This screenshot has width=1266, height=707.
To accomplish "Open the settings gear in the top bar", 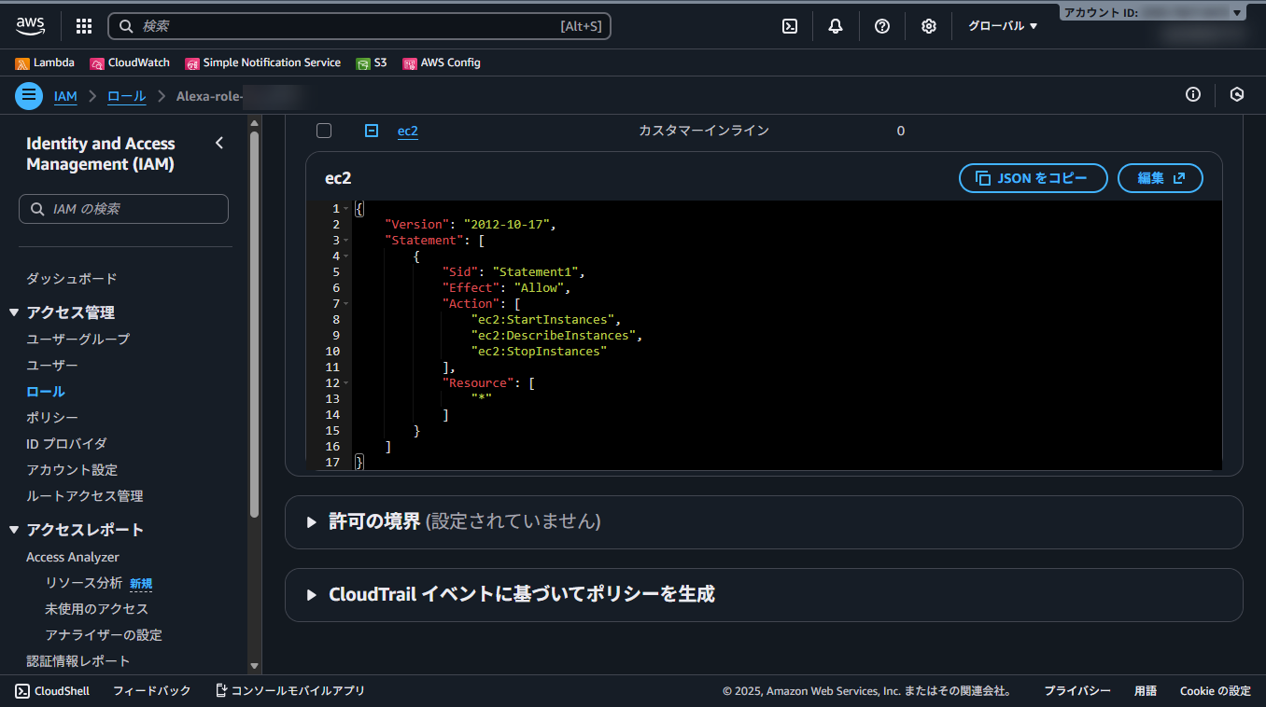I will [928, 26].
